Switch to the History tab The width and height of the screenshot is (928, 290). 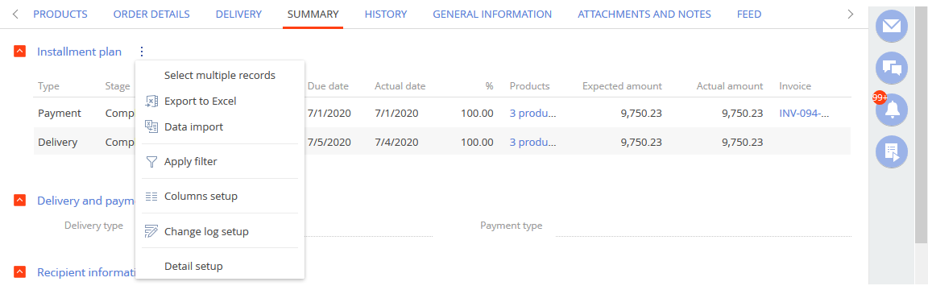coord(386,14)
